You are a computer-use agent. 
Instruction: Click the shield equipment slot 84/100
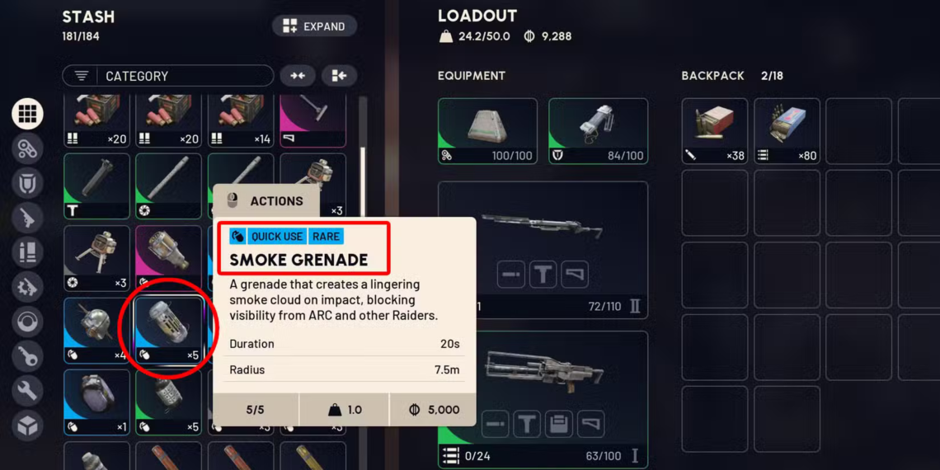click(599, 130)
